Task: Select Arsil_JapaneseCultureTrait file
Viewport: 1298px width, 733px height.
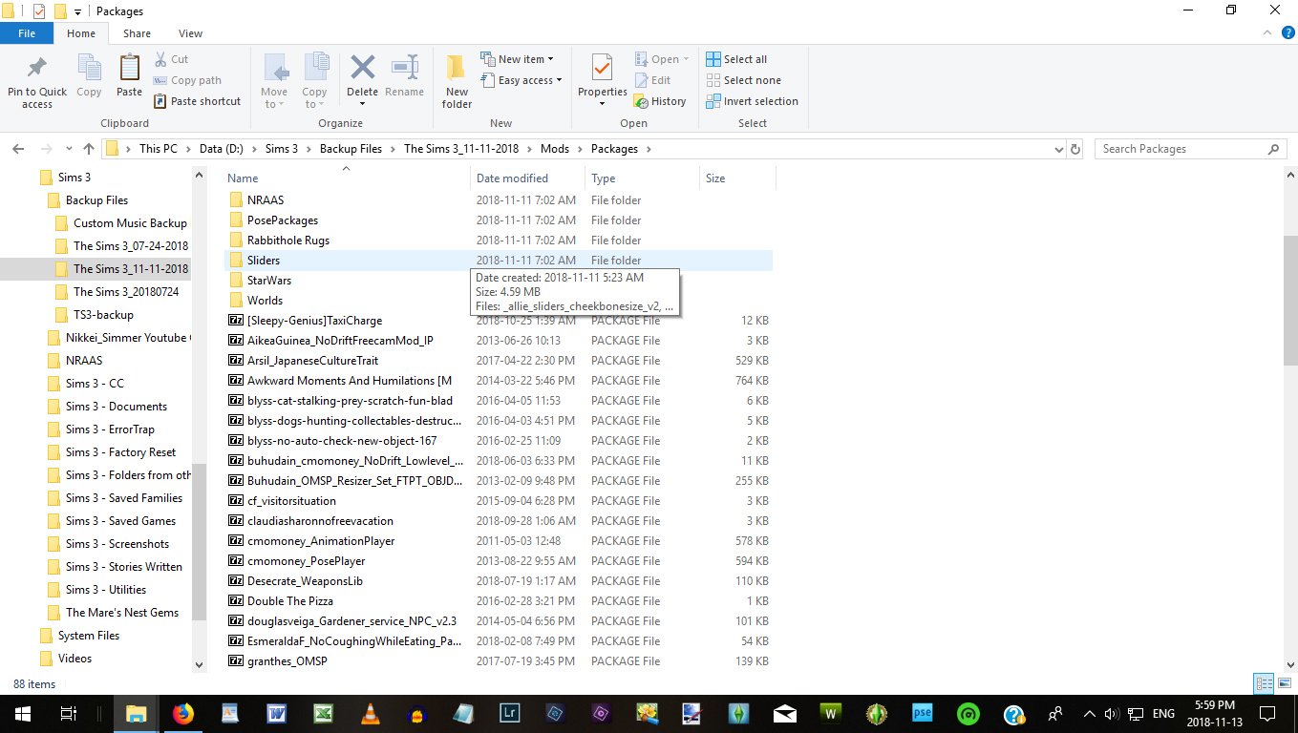Action: tap(499, 361)
